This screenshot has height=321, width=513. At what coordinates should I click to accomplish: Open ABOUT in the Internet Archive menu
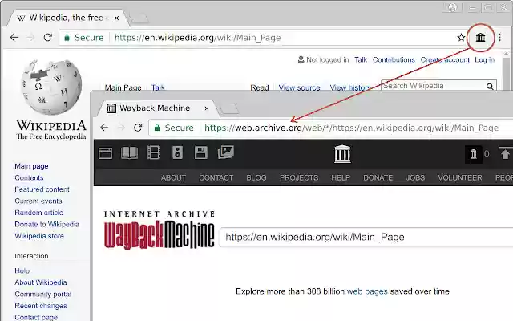(173, 178)
